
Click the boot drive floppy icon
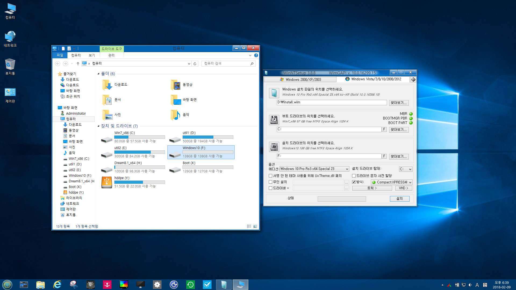[274, 120]
